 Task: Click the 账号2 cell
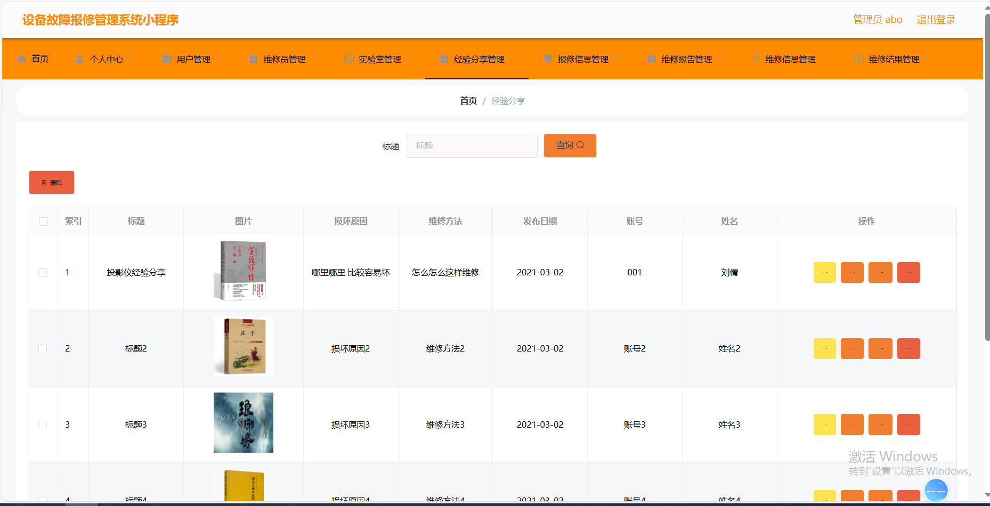pyautogui.click(x=635, y=348)
